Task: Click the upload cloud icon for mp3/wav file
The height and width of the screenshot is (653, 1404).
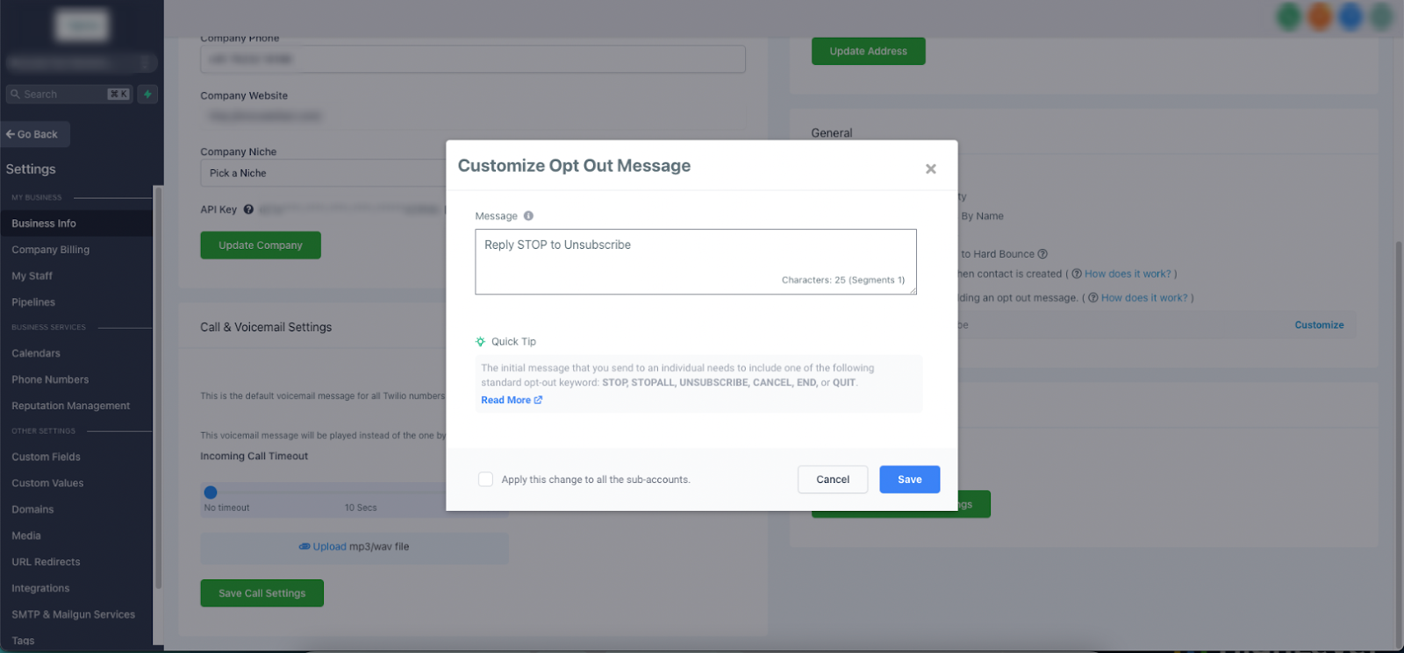Action: 304,546
